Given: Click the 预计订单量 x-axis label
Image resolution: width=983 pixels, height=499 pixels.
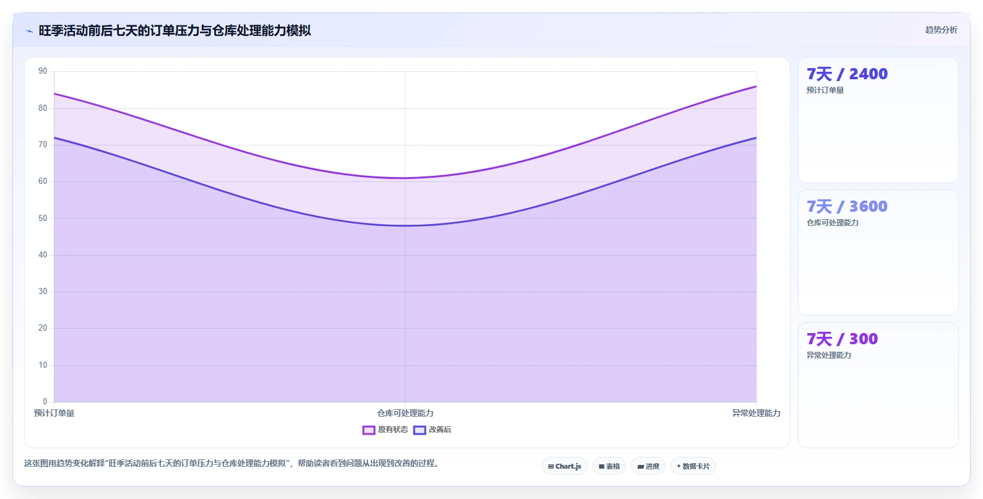Looking at the screenshot, I should coord(54,413).
